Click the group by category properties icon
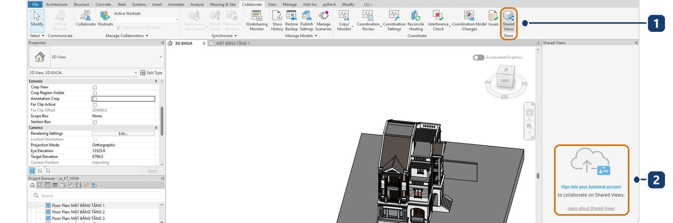The width and height of the screenshot is (673, 223). pos(32,170)
